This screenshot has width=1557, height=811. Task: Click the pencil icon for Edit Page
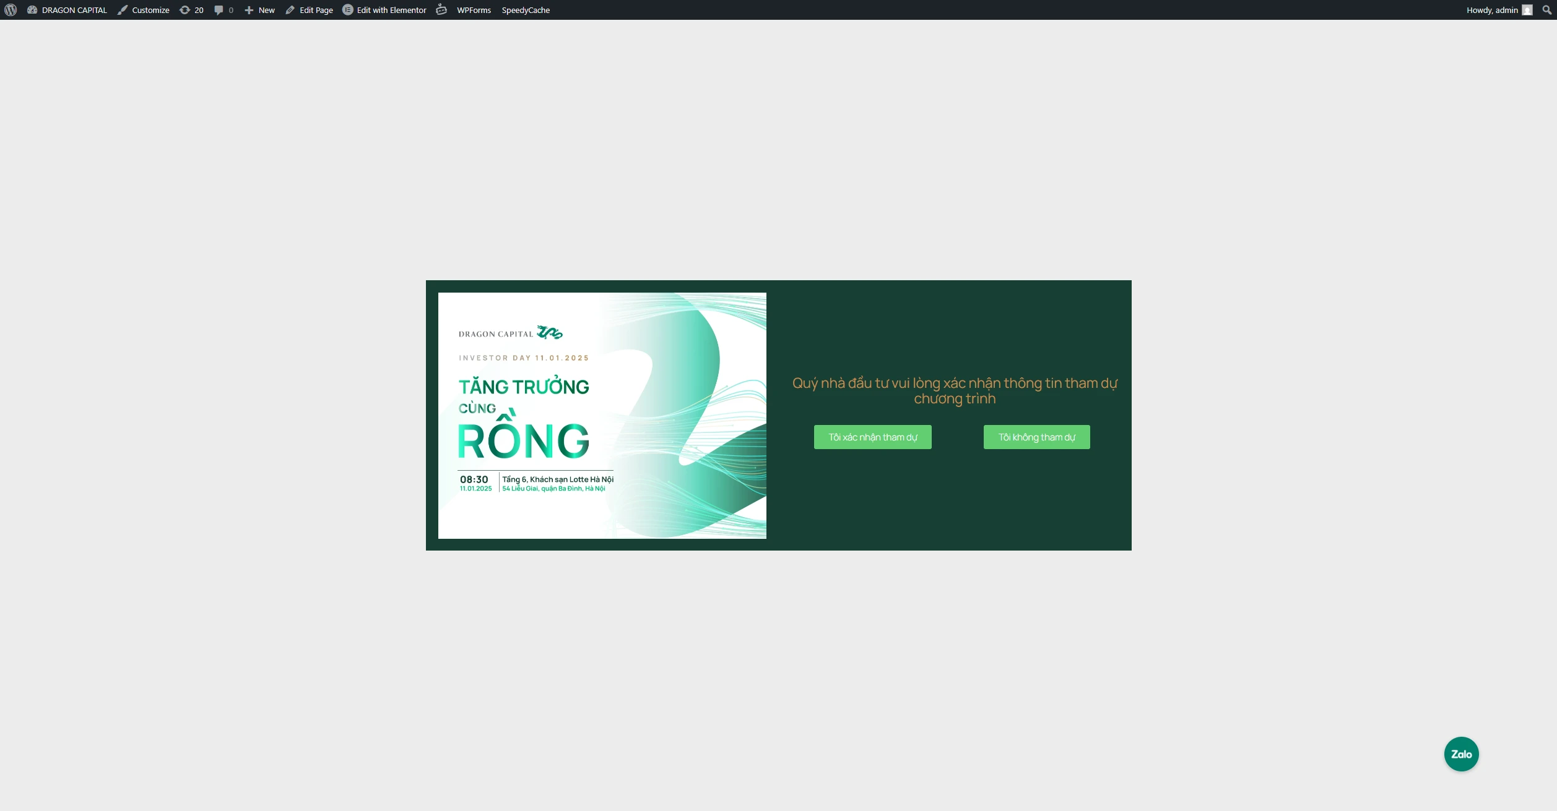[290, 10]
